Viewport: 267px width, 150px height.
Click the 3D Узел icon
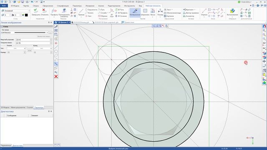[112, 12]
